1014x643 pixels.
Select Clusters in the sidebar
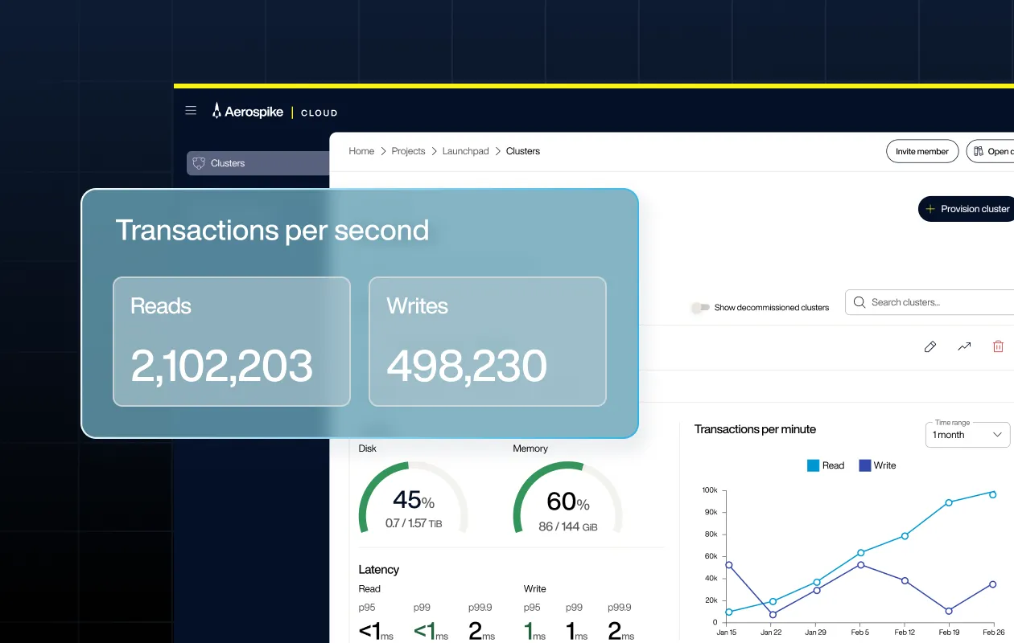228,163
